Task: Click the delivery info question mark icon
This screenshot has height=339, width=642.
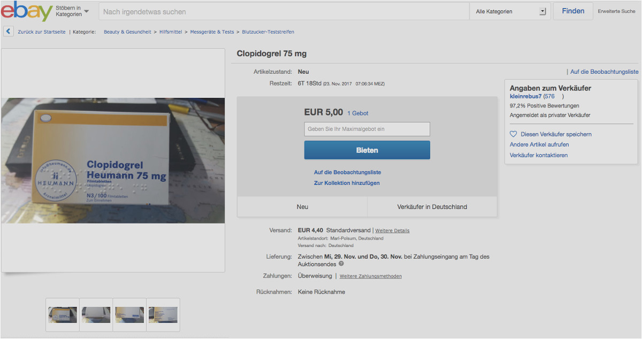Action: tap(341, 264)
